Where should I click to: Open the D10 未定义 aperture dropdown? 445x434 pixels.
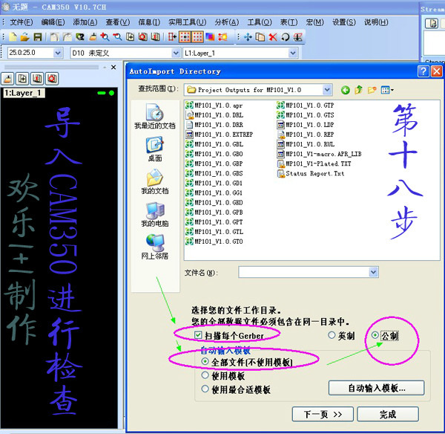pos(176,53)
